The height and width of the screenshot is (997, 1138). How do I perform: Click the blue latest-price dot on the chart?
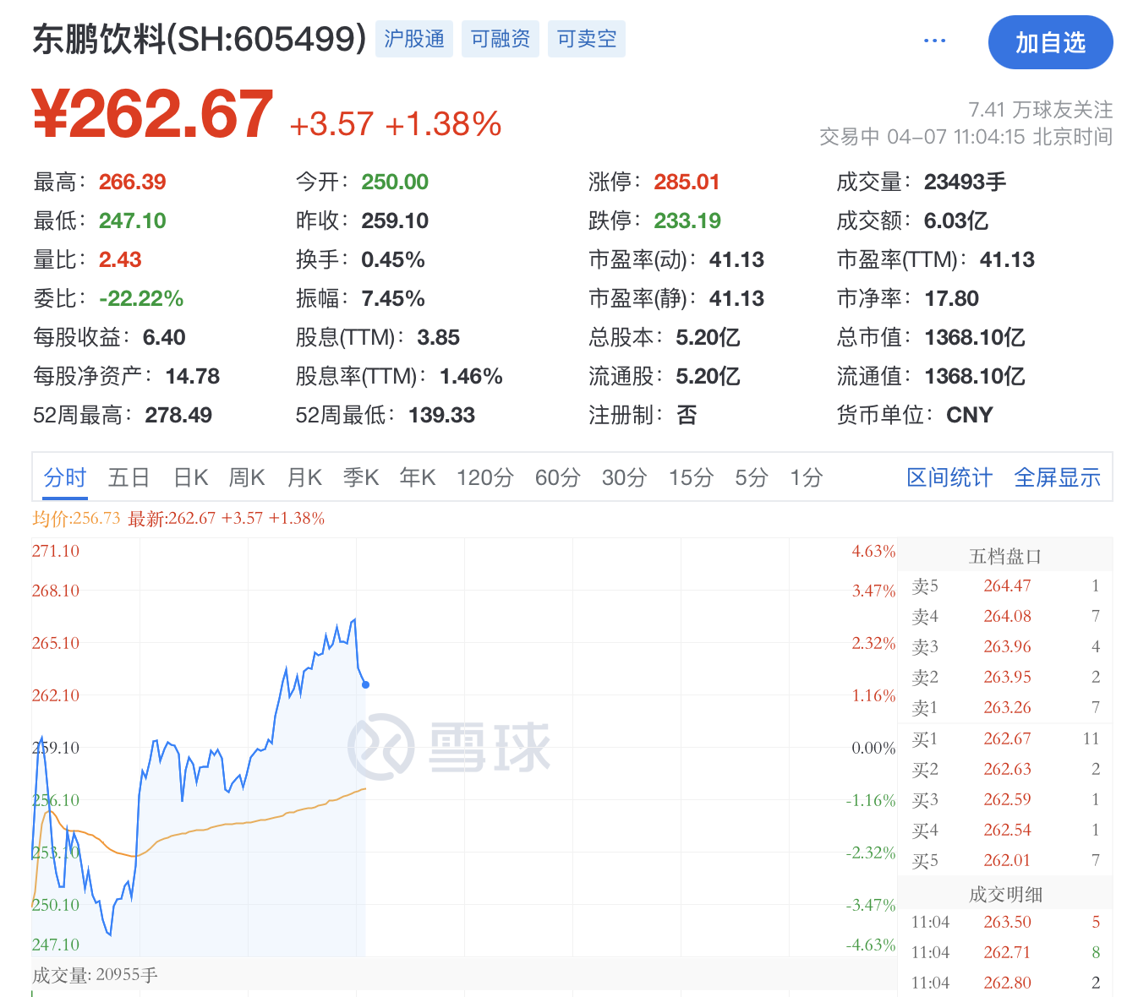[365, 684]
